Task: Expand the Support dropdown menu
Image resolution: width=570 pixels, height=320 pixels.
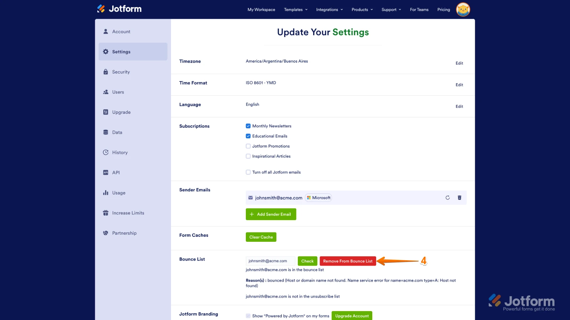Action: pyautogui.click(x=391, y=10)
